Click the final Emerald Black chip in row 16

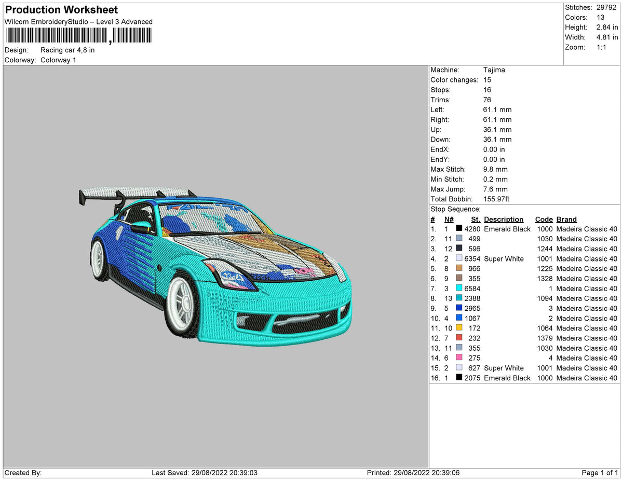tap(459, 378)
